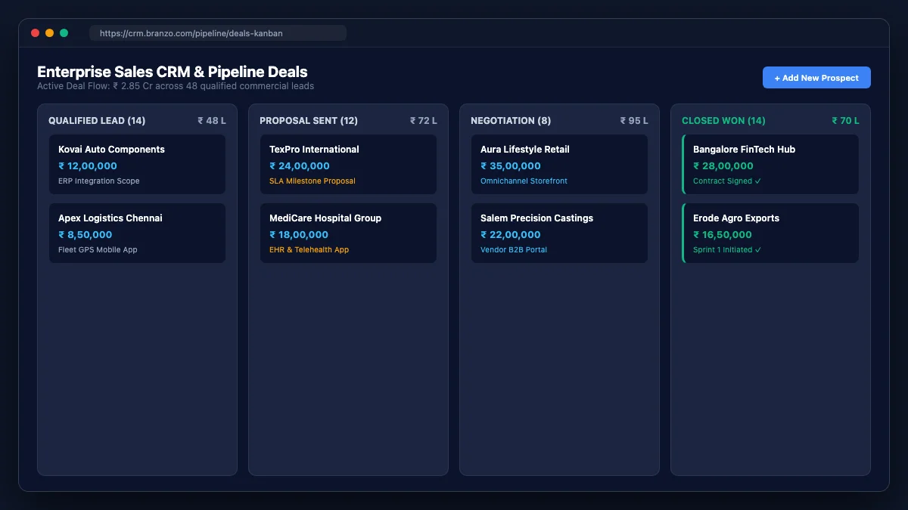Click the ₹ 12,00,000 deal amount
908x510 pixels.
pyautogui.click(x=88, y=166)
